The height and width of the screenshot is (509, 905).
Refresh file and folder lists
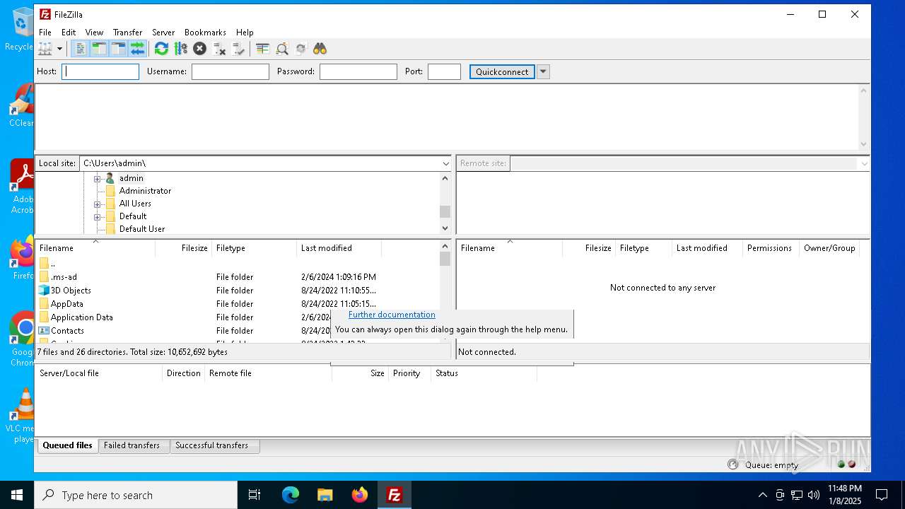coord(161,49)
